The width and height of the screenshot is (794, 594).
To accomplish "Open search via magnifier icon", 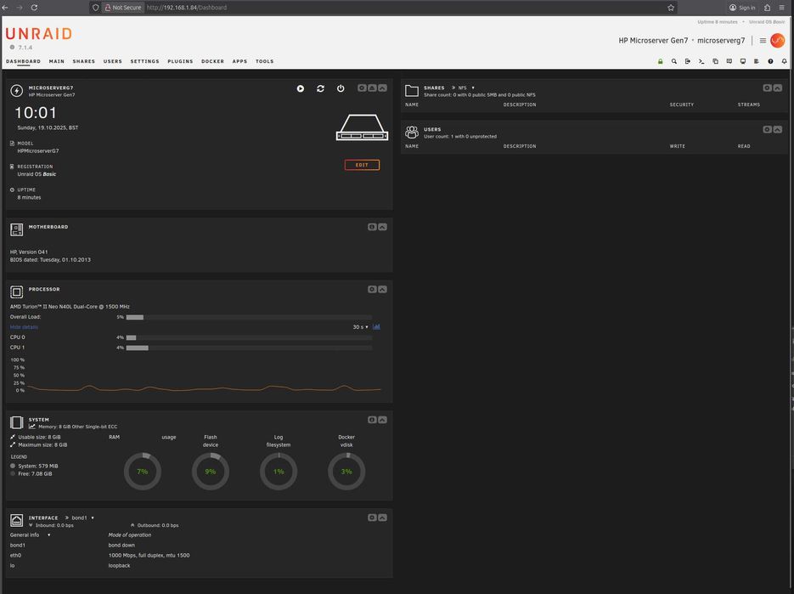I will pos(674,61).
